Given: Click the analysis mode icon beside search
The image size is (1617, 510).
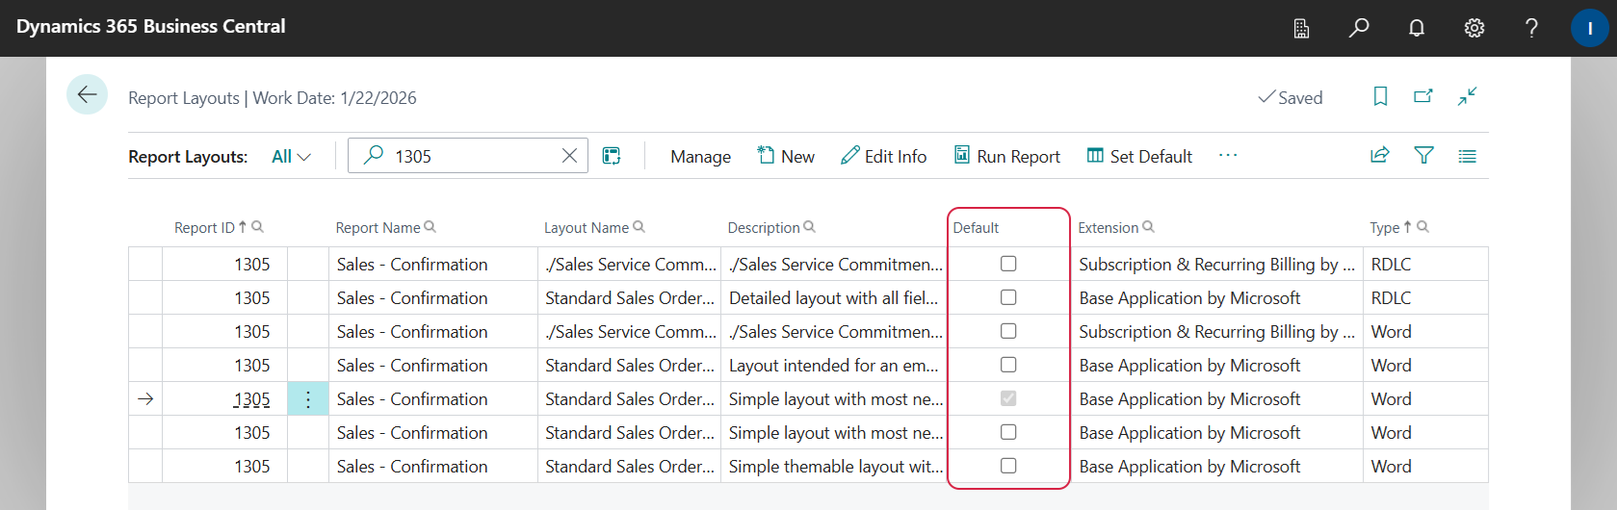Looking at the screenshot, I should tap(612, 156).
